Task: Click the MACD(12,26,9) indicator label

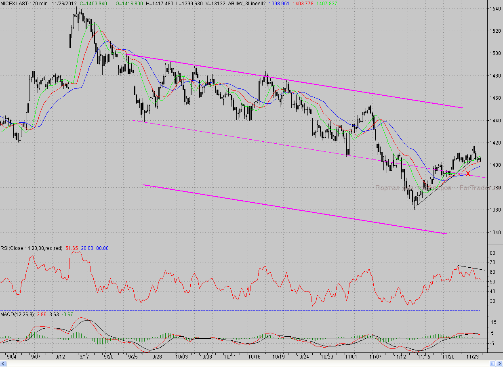Action: (17, 314)
